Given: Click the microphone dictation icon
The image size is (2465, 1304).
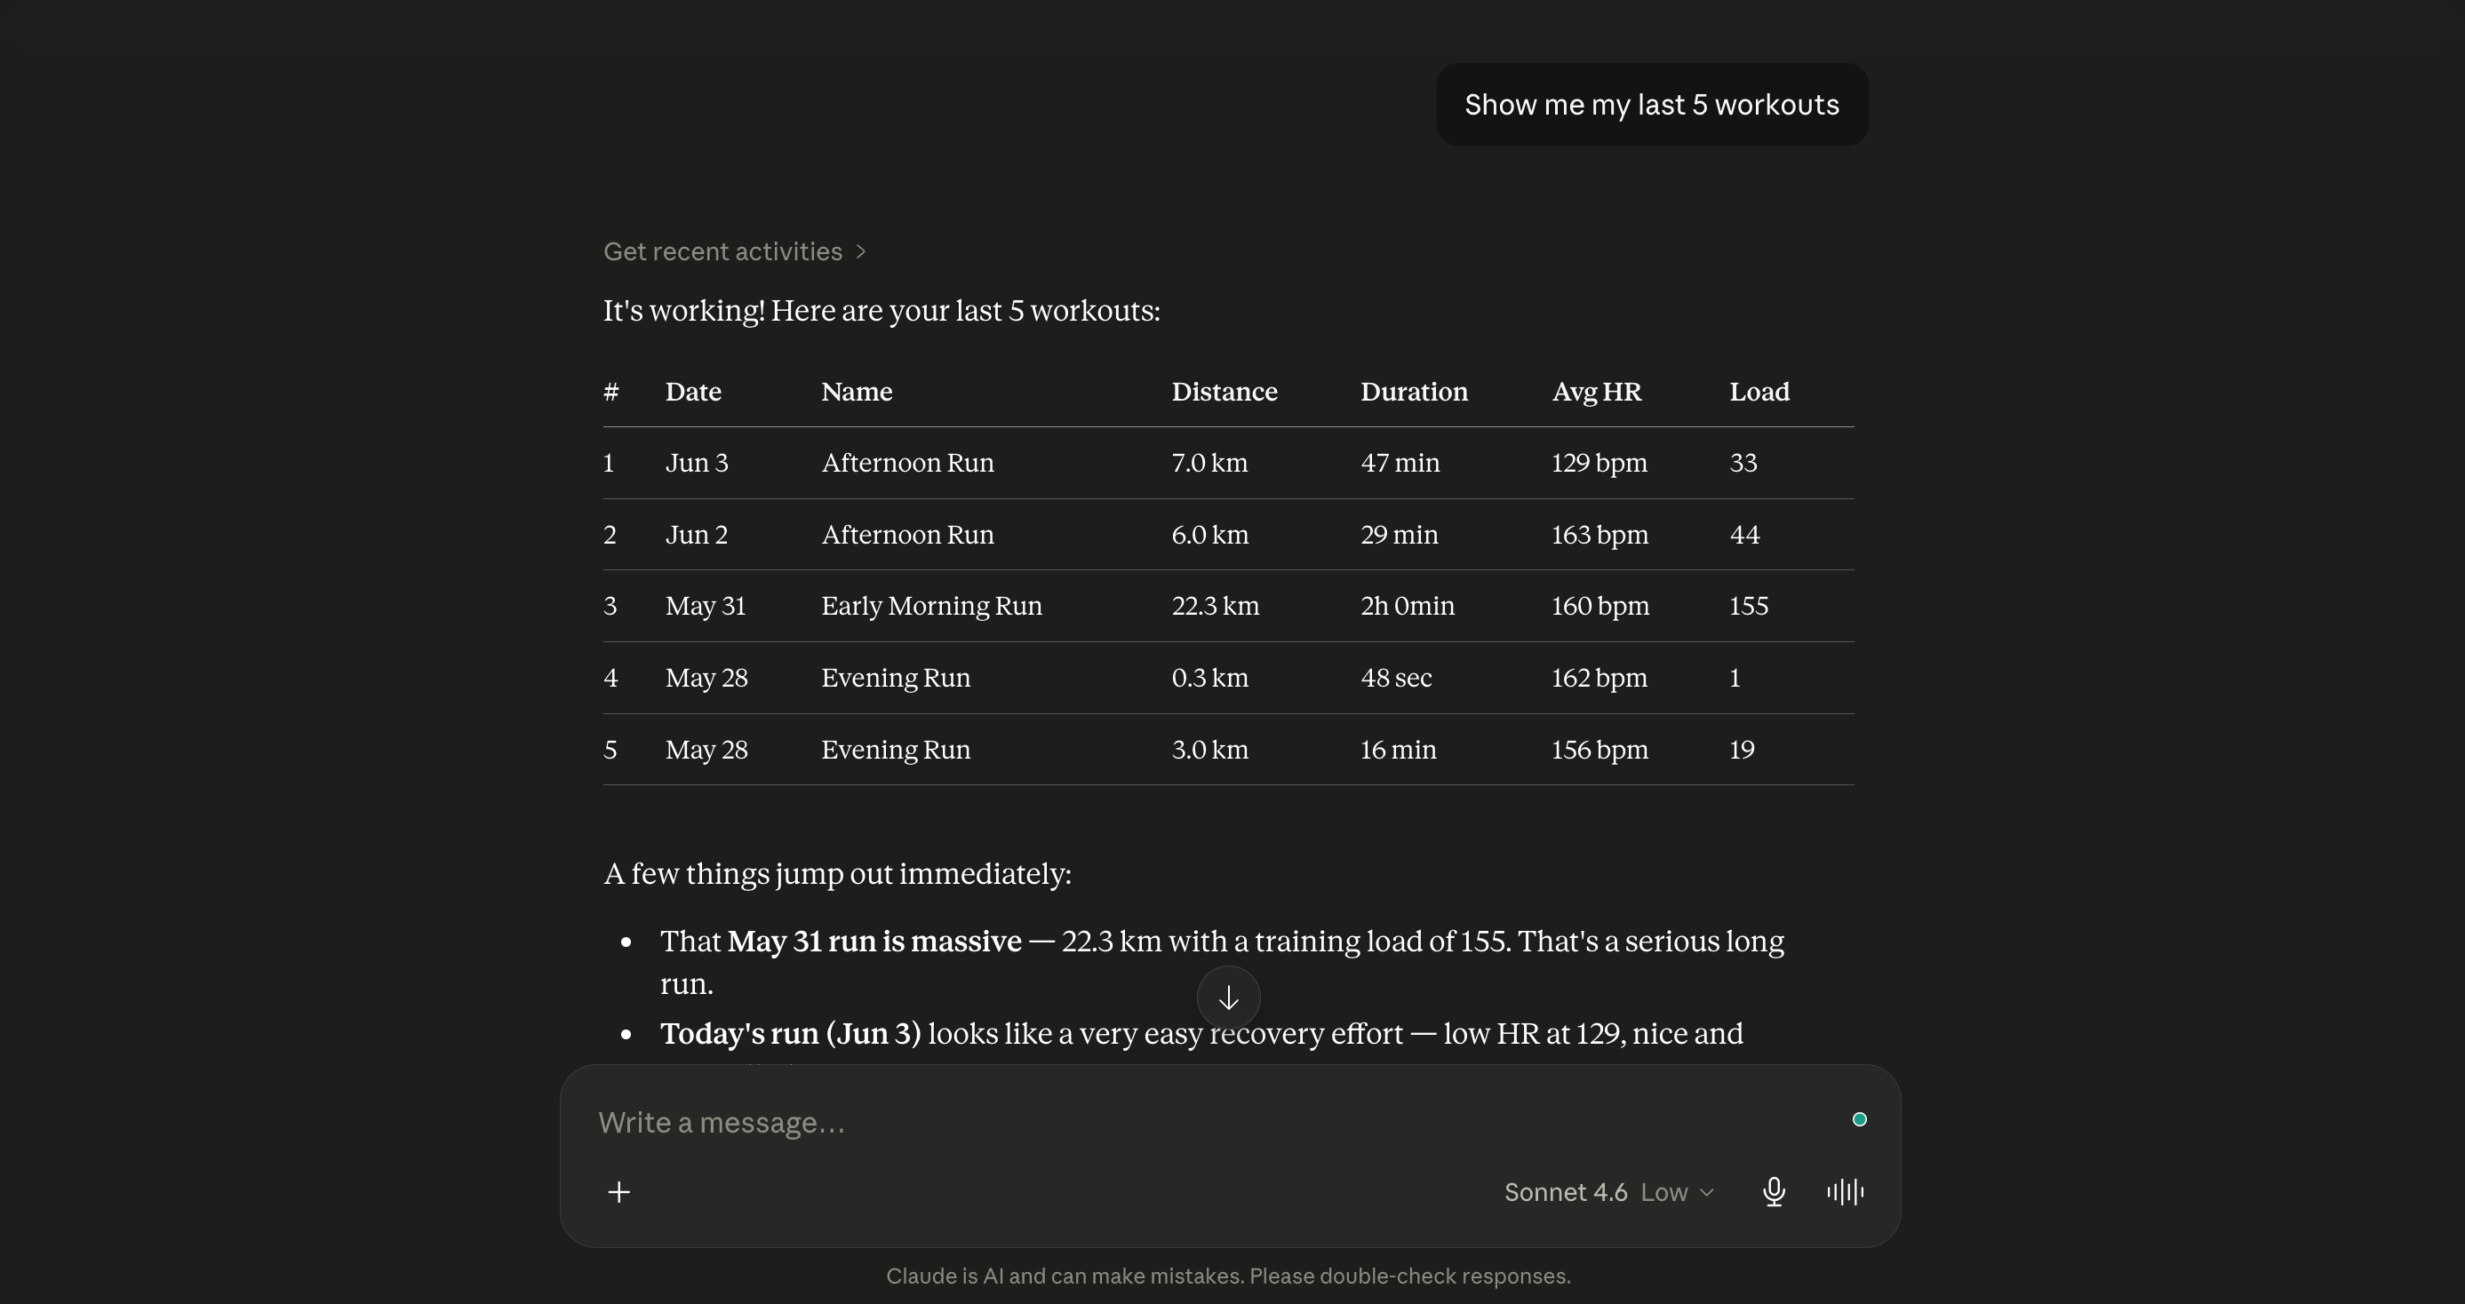Looking at the screenshot, I should coord(1773,1192).
